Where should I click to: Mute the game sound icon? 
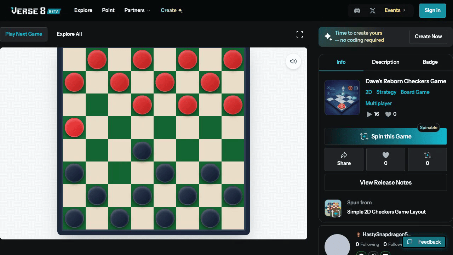[293, 61]
